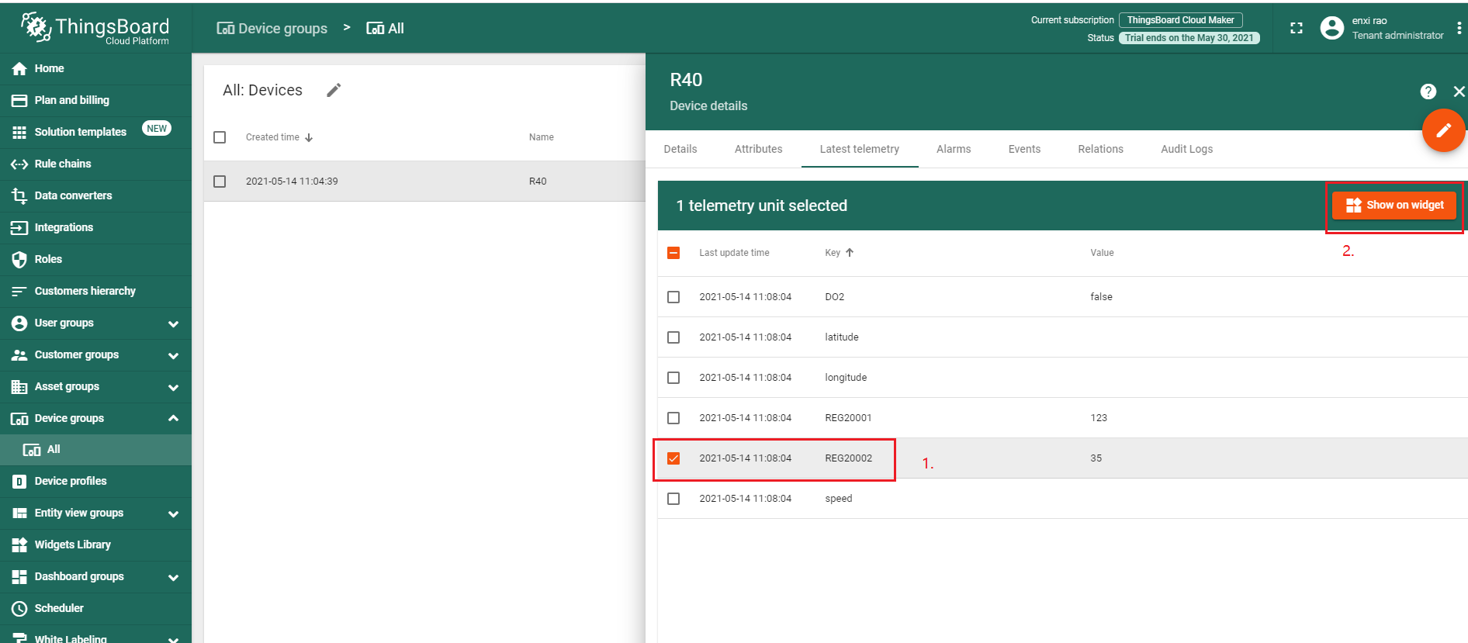Close the R40 device details panel
Screen dimensions: 1468x643
(1459, 92)
